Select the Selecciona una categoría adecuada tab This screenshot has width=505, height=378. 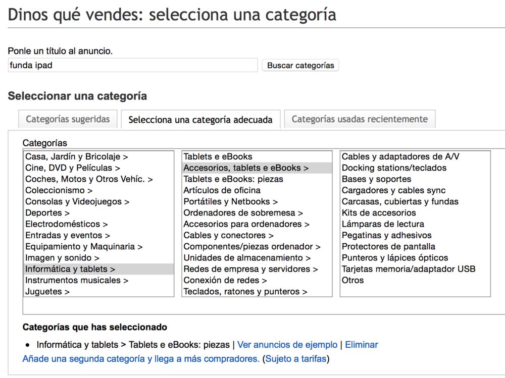click(x=200, y=120)
